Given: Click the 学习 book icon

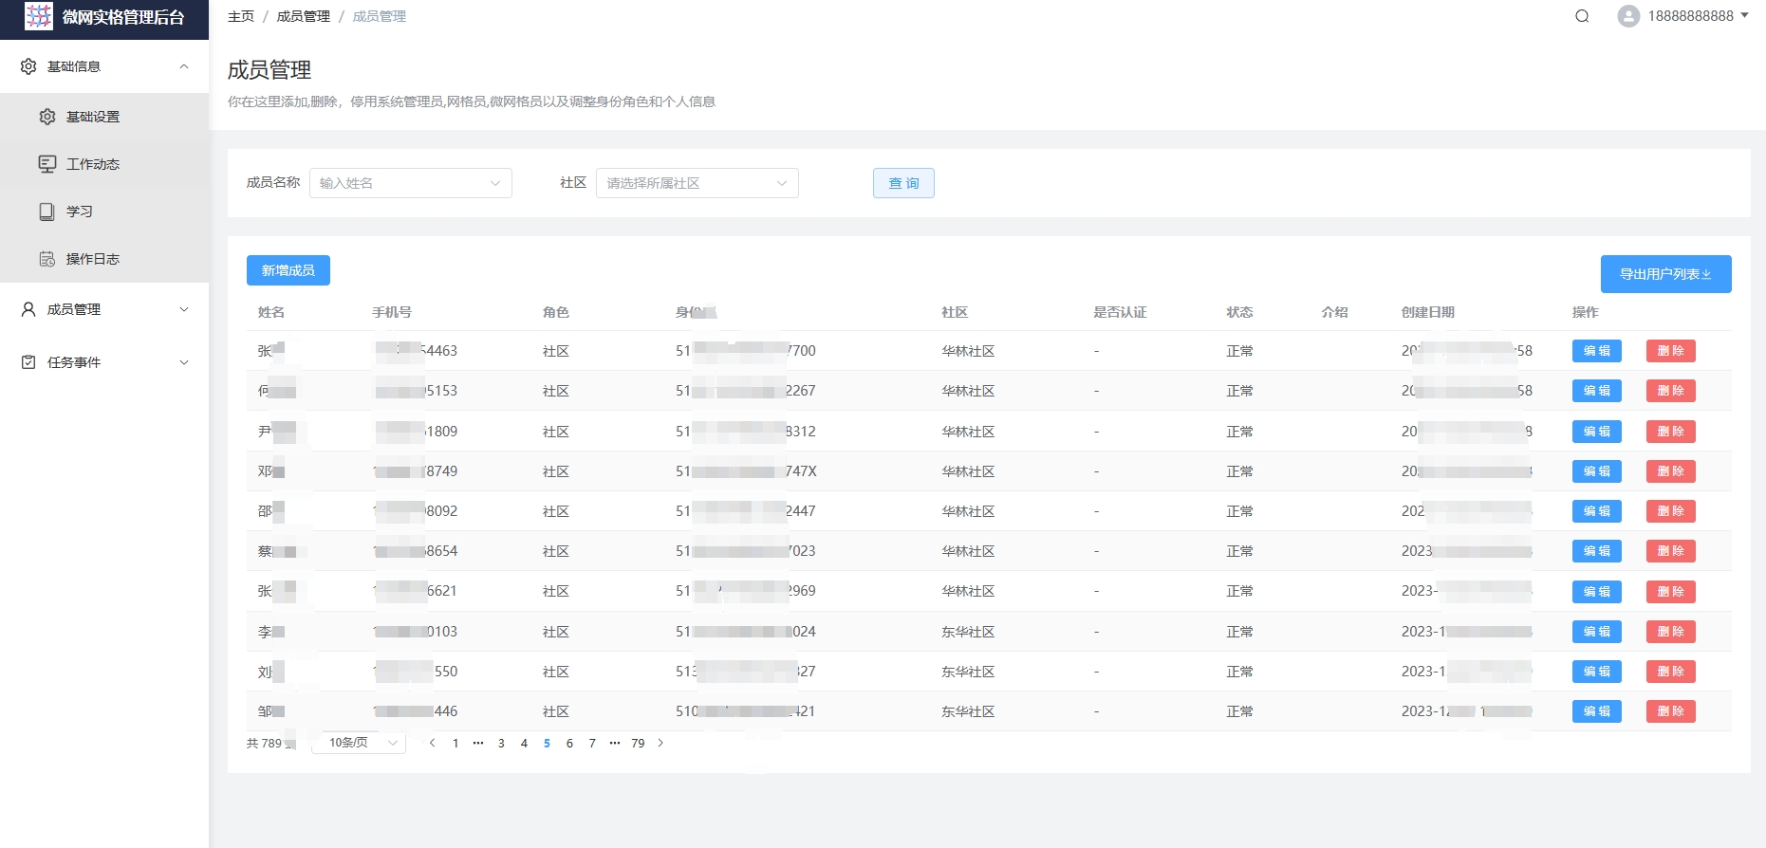Looking at the screenshot, I should click(x=47, y=212).
